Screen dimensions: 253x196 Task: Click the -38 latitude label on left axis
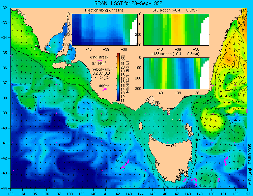pyautogui.click(x=4, y=98)
